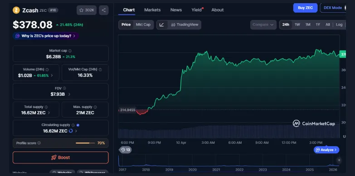Click the Market cap info icon
The image size is (355, 176).
pos(70,51)
